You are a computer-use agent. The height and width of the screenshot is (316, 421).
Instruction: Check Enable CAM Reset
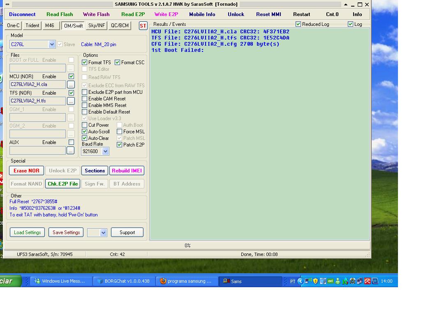coord(85,99)
